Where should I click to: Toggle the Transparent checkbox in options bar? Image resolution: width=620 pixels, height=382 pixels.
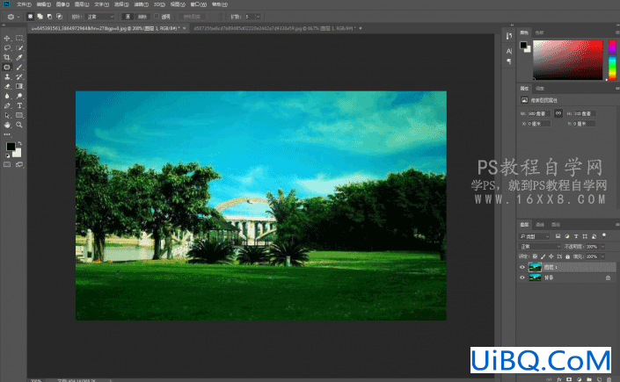click(x=157, y=17)
